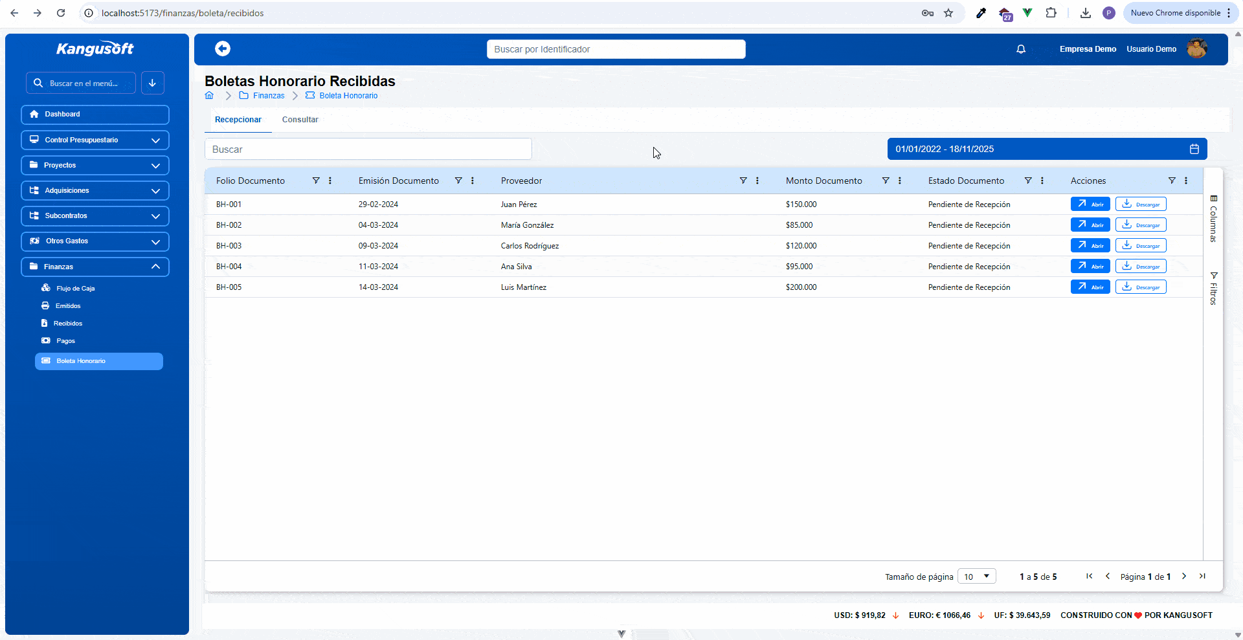Open Proveedor column menu
The image size is (1243, 640).
click(x=757, y=181)
